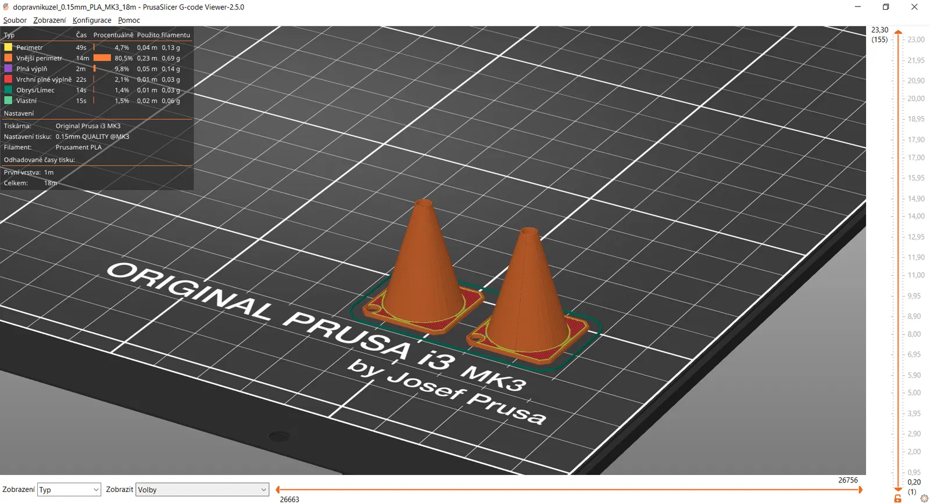The height and width of the screenshot is (504, 930).
Task: Click the 80,5% value for Vnější perimetr
Action: (x=123, y=58)
